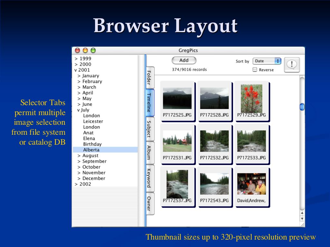Collapse the 2001 year node
The width and height of the screenshot is (330, 247).
point(76,70)
